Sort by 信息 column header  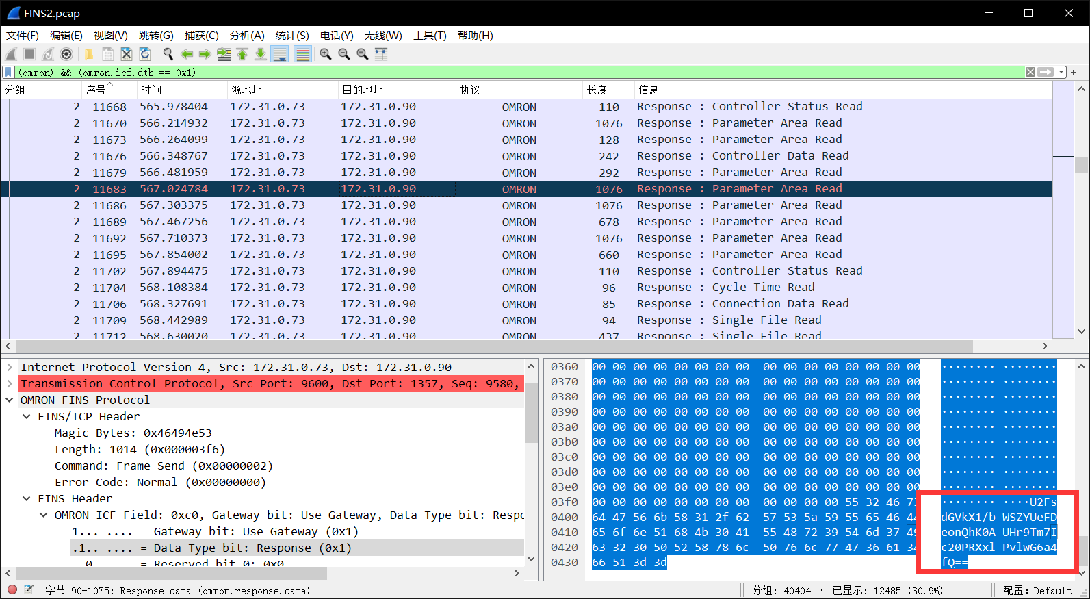pos(843,90)
